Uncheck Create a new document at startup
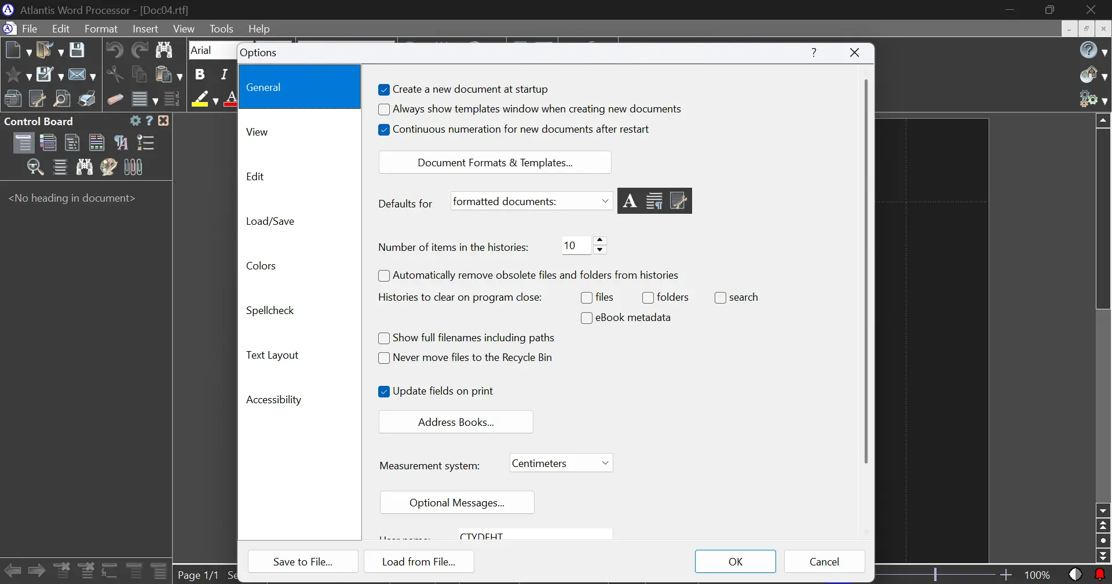 384,90
